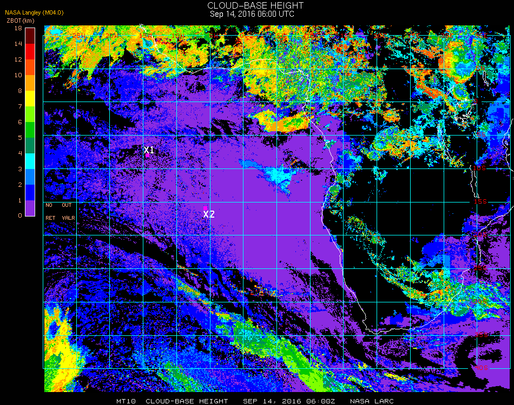Viewport: 514px width, 405px height.
Task: Select the light blue 2–3 km legend swatch
Action: point(30,177)
